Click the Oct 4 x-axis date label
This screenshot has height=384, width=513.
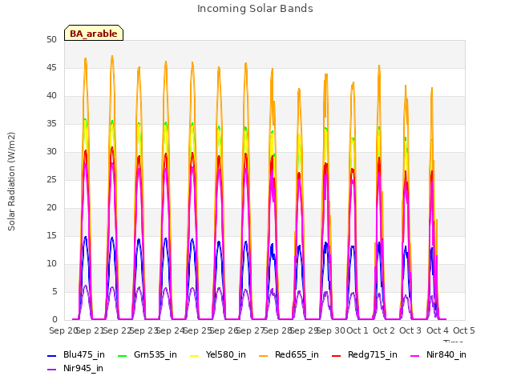point(438,330)
